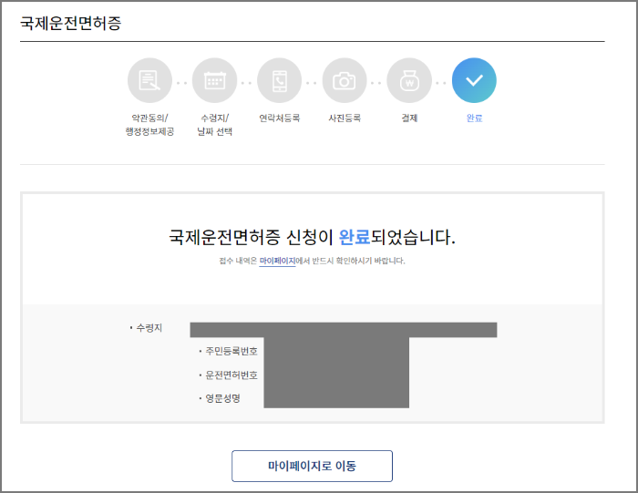Viewport: 638px width, 493px height.
Task: Click the 약관동의 document step icon
Action: point(149,80)
